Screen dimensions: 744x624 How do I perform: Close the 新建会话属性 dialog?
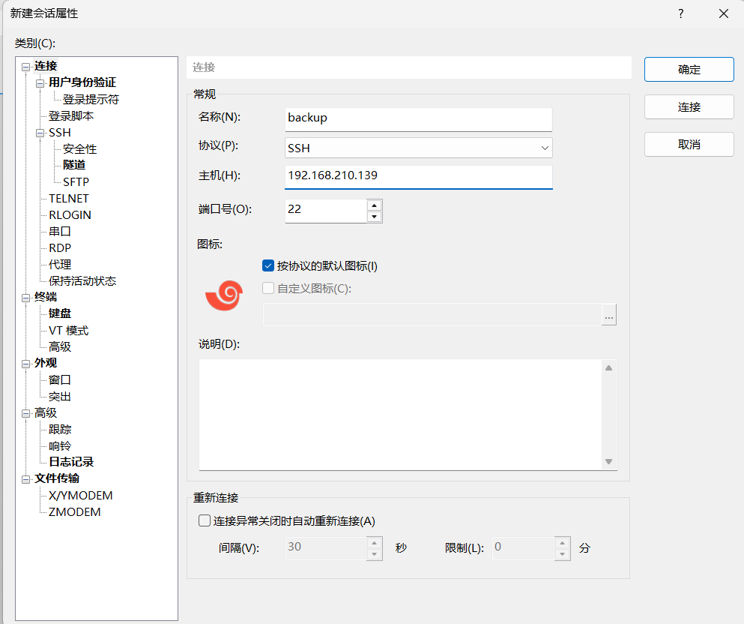click(x=724, y=13)
